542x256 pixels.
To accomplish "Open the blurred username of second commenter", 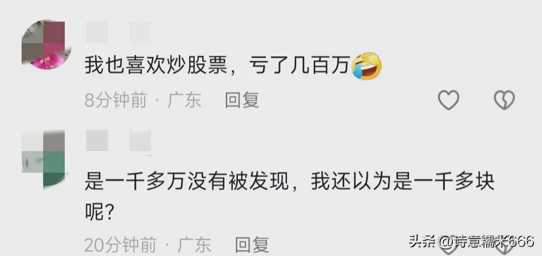I will point(118,140).
